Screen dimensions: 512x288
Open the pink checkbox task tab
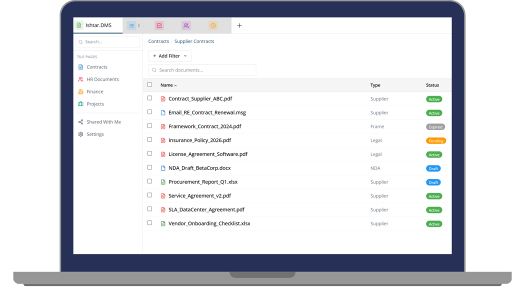[x=159, y=25]
